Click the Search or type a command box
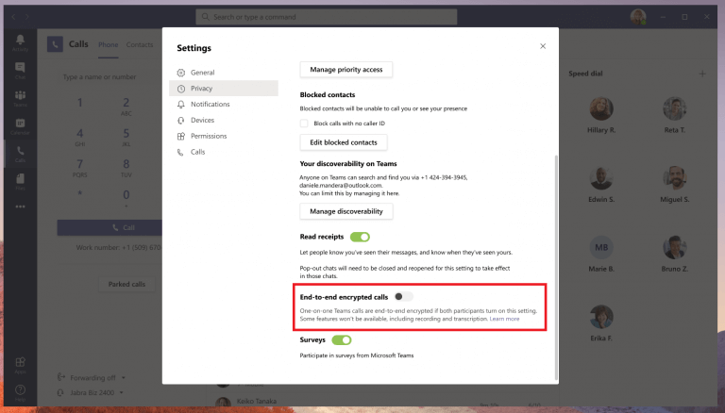725x413 pixels. (x=365, y=17)
